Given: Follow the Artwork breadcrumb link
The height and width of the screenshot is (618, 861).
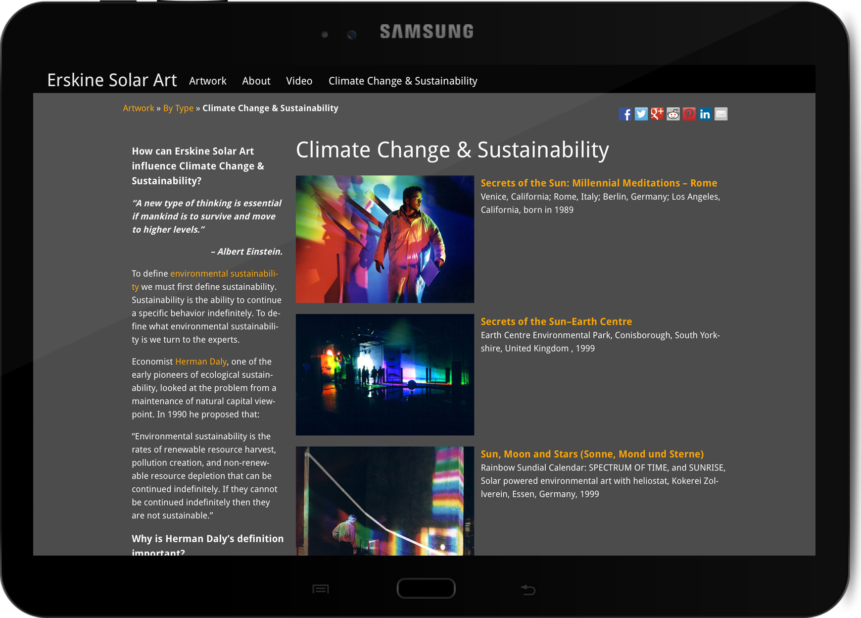Looking at the screenshot, I should tap(138, 108).
